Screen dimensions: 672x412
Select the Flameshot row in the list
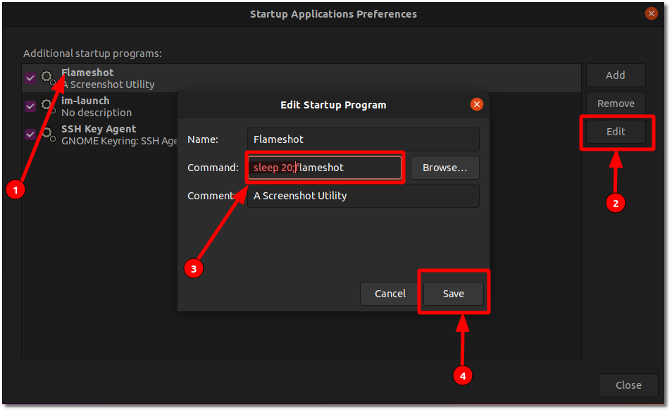[301, 78]
